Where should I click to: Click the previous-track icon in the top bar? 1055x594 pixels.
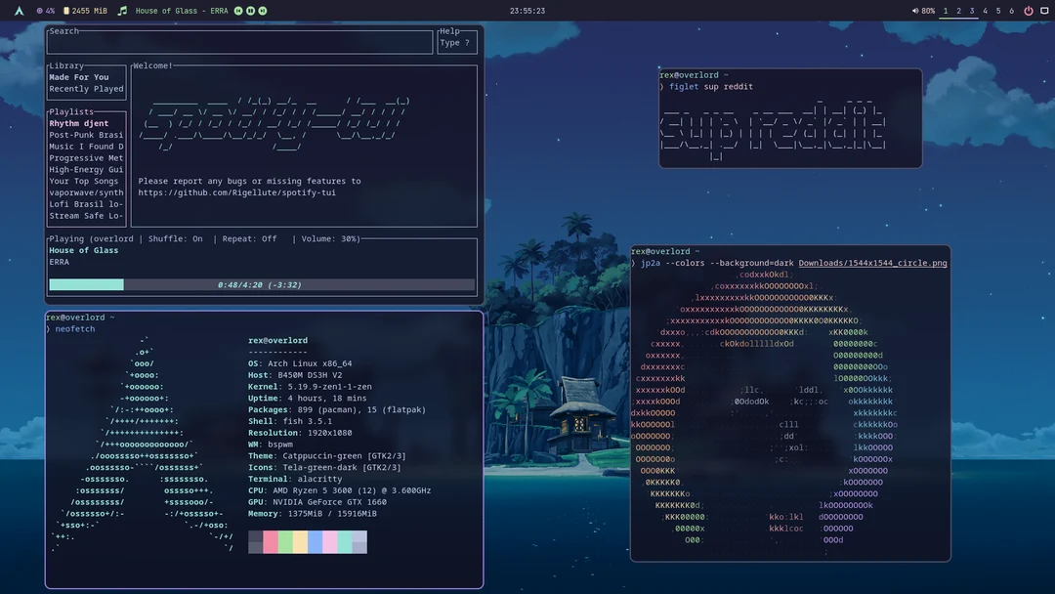(x=237, y=10)
